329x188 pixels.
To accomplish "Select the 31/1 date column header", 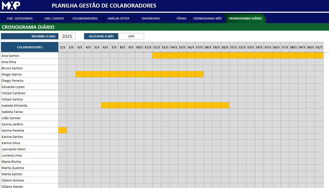I will (x=319, y=47).
